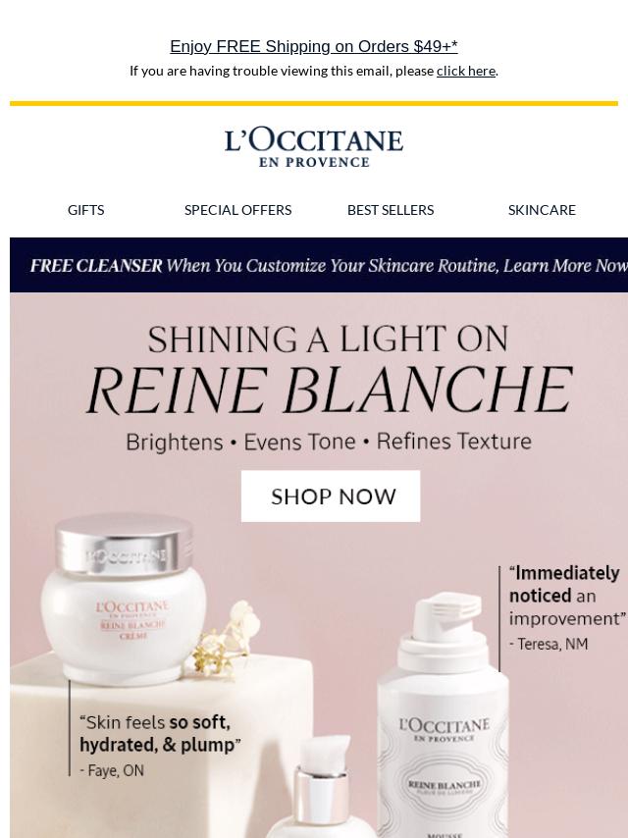Click the Reine Blanche mousse bottle image
Viewport: 628px width, 838px height.
click(x=444, y=716)
